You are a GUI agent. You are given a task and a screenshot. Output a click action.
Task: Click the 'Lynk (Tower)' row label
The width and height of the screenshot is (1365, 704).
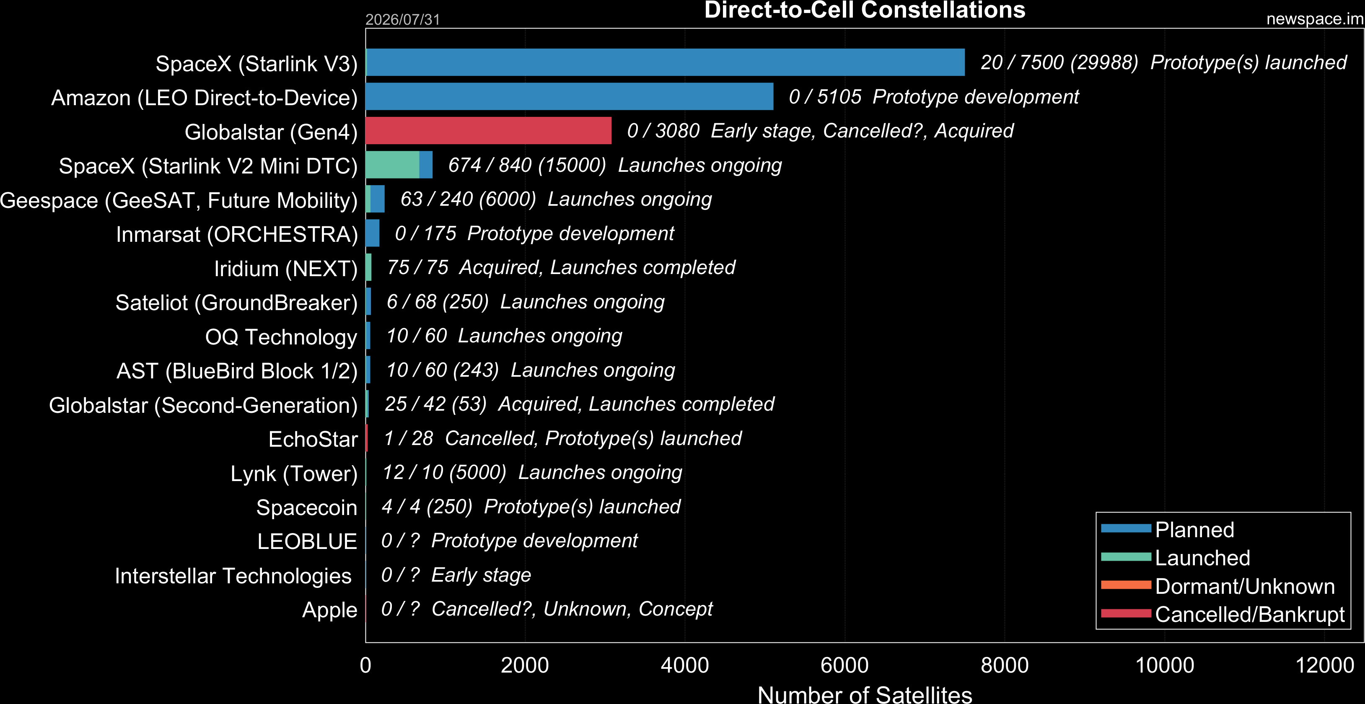(x=294, y=474)
